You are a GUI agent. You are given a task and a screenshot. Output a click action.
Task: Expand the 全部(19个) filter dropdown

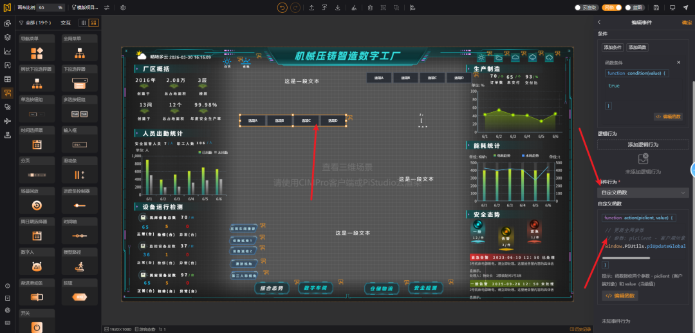[35, 23]
